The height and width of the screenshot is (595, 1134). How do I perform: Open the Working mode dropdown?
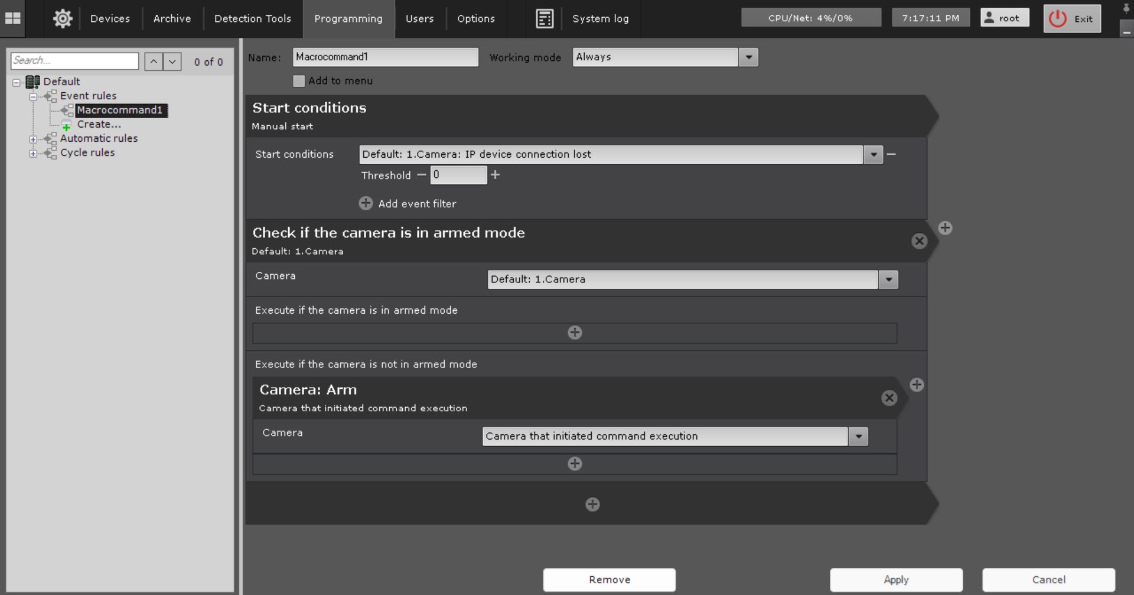(748, 57)
